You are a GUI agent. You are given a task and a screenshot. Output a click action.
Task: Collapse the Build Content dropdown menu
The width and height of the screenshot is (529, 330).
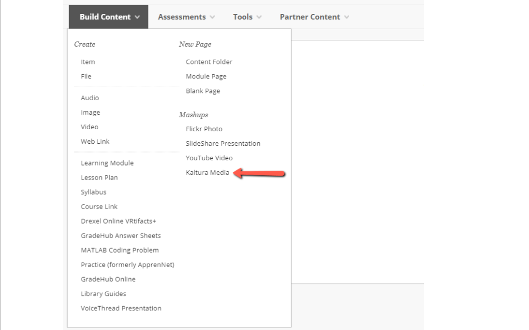(x=109, y=17)
